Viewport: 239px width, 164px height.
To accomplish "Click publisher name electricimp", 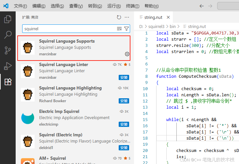I will 49,124.
